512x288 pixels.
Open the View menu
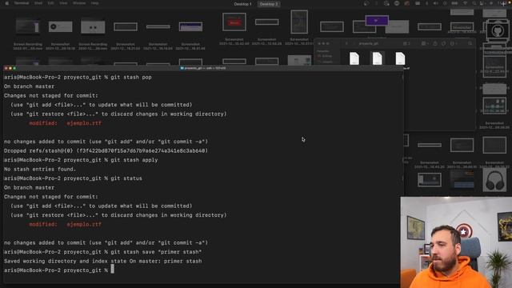[63, 3]
